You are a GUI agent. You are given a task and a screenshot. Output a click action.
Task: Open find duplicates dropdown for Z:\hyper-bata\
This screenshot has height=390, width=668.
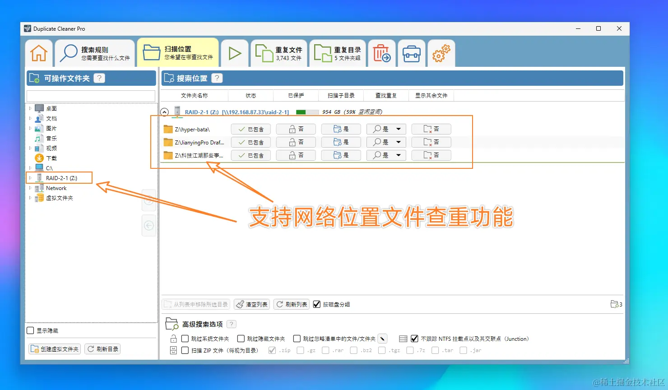398,129
